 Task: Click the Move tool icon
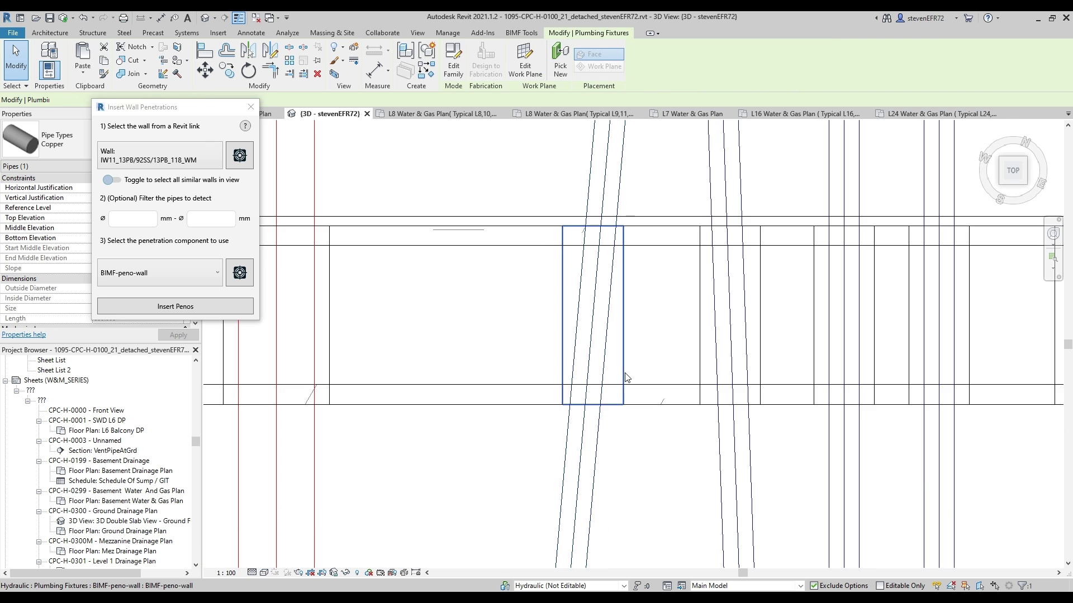[205, 70]
